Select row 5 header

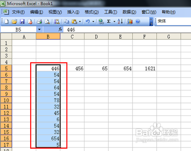[x=6, y=68]
